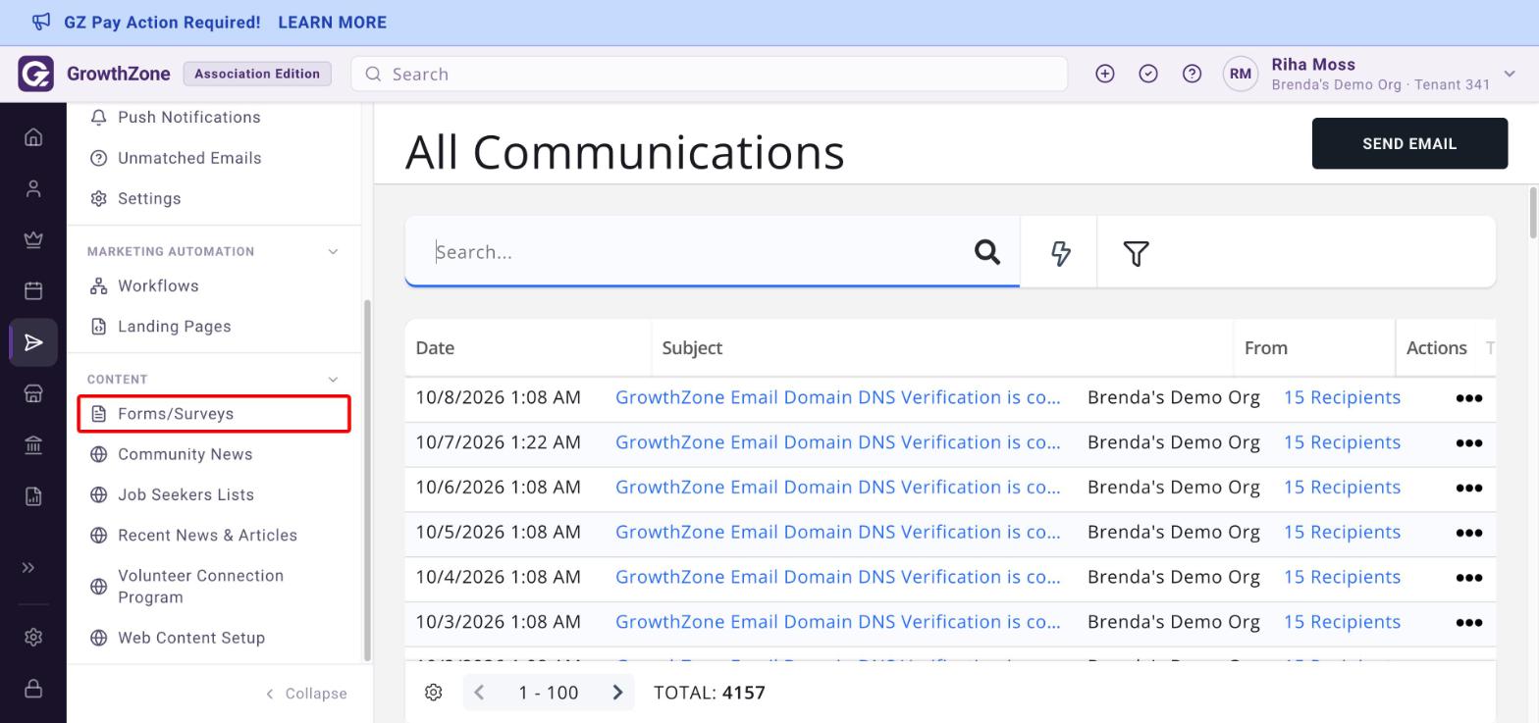Open table settings gear near pagination

tap(434, 693)
